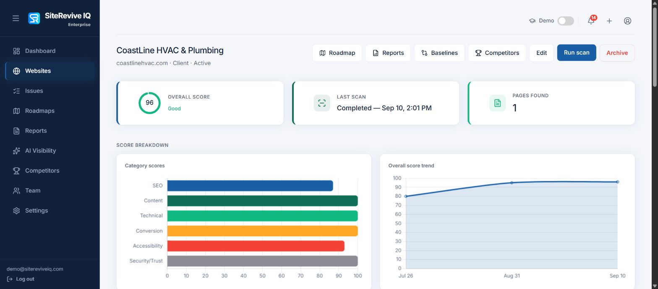Open Baselines for CoastLine HVAC
Screen dimensions: 658x289
pos(439,53)
